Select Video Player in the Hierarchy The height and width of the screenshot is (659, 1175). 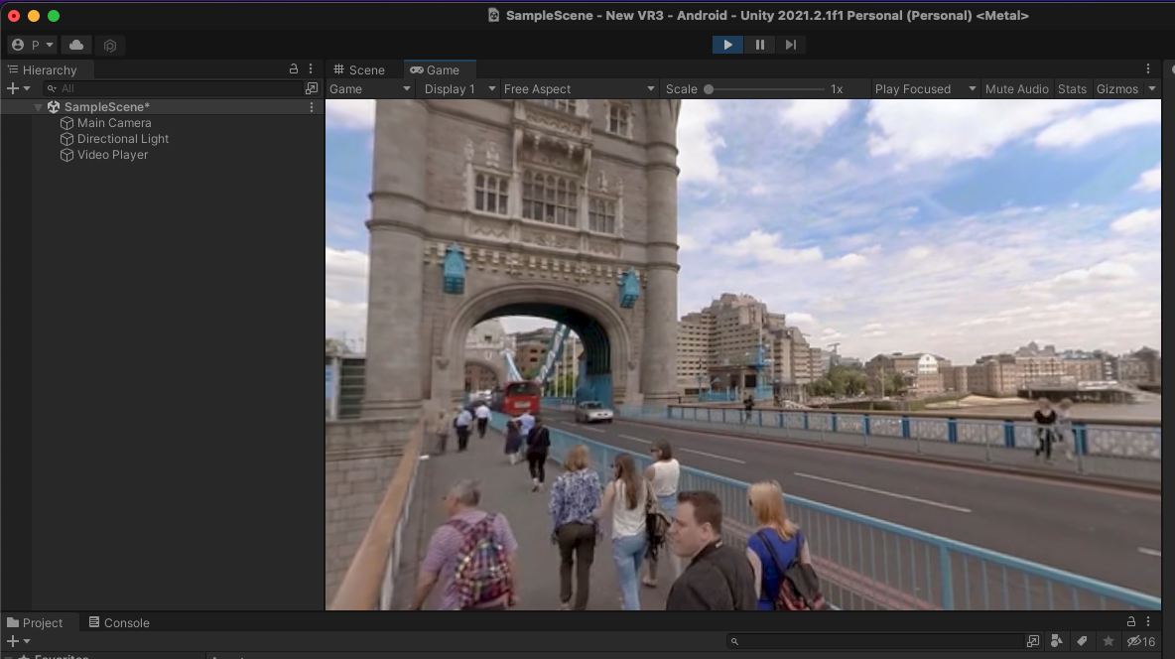(112, 155)
